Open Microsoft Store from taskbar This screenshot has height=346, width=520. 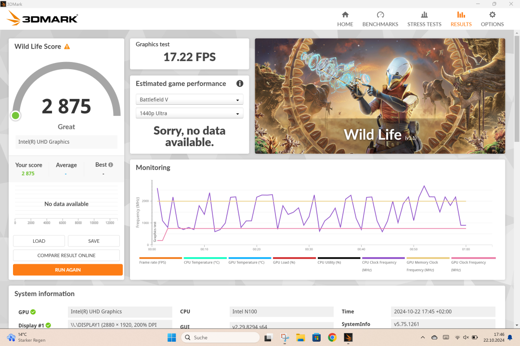(x=316, y=337)
